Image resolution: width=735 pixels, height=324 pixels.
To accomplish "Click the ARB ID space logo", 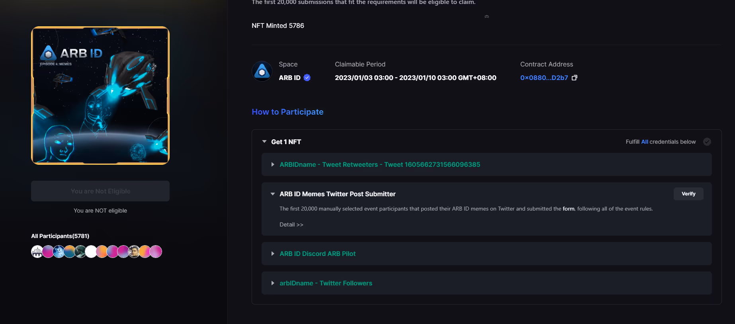I will [262, 71].
